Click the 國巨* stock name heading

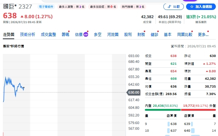tap(10, 6)
